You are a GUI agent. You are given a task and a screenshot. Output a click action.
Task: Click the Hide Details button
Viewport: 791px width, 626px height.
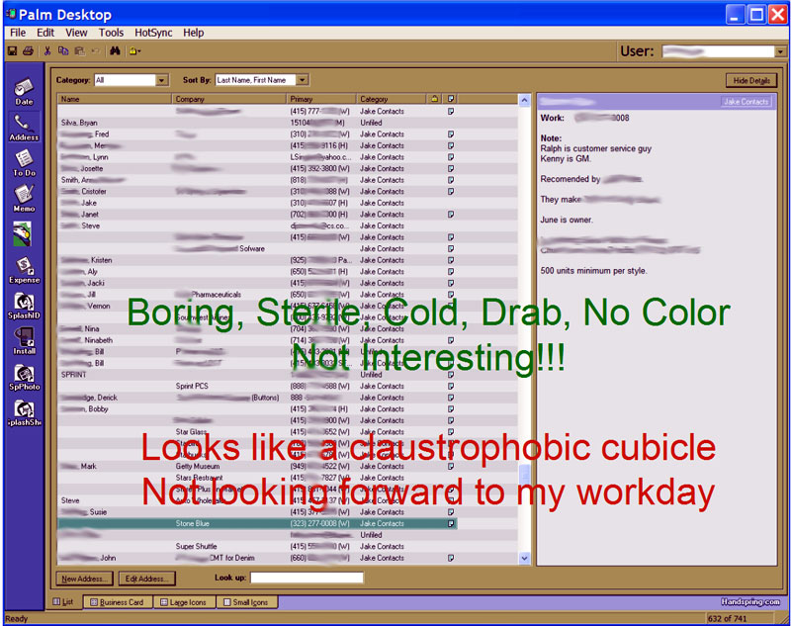(751, 81)
